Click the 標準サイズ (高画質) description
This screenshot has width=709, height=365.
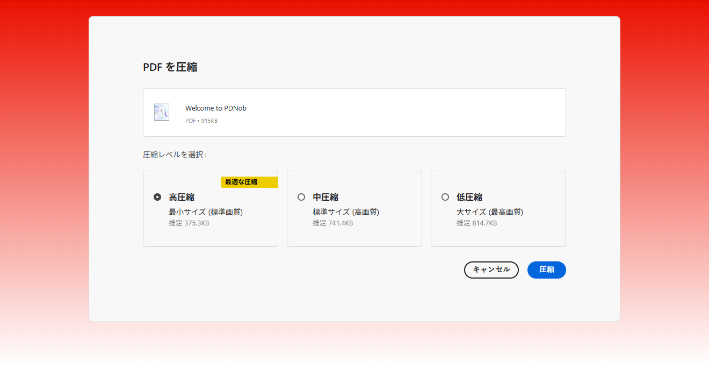tap(346, 212)
